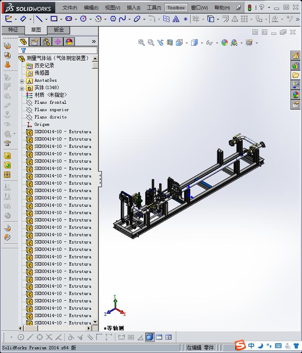This screenshot has height=353, width=302.
Task: Click the panel collapse handle beside tree
Action: click(100, 179)
